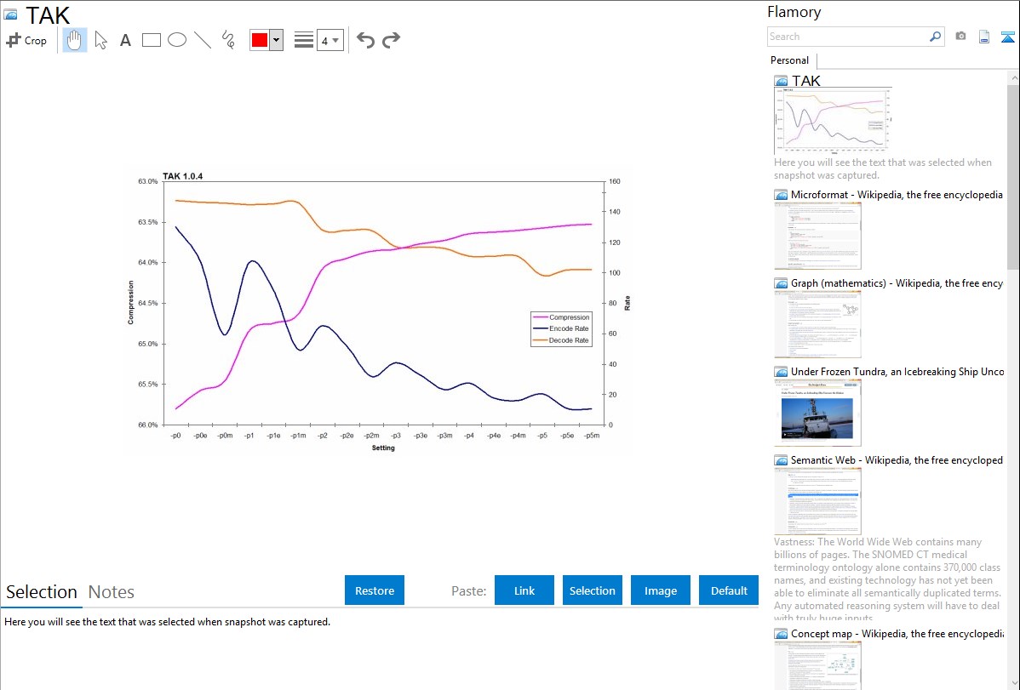Click the scroll up arrow in sidebar
The width and height of the screenshot is (1020, 690).
coord(1014,77)
